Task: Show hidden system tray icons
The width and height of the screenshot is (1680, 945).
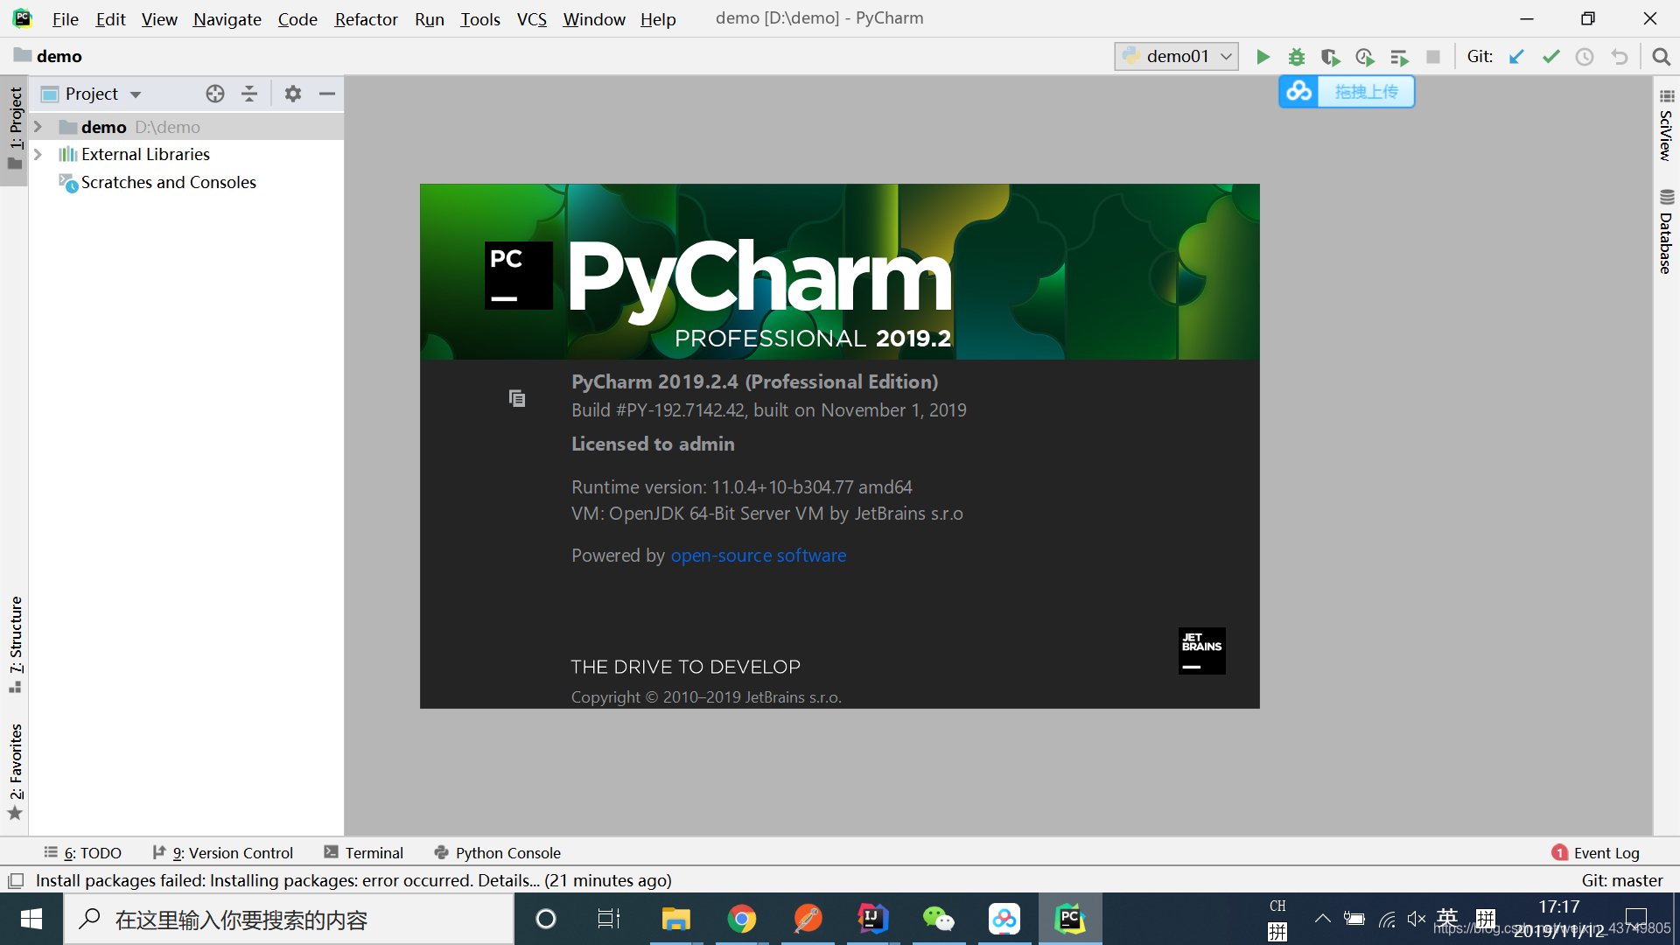Action: coord(1323,919)
